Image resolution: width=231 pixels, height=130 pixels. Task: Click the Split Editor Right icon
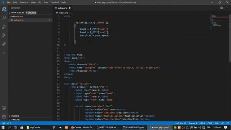coord(221,8)
